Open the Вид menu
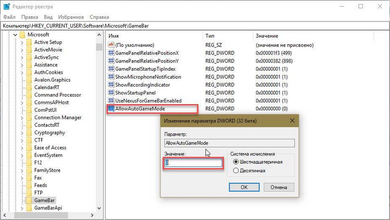 [48, 17]
